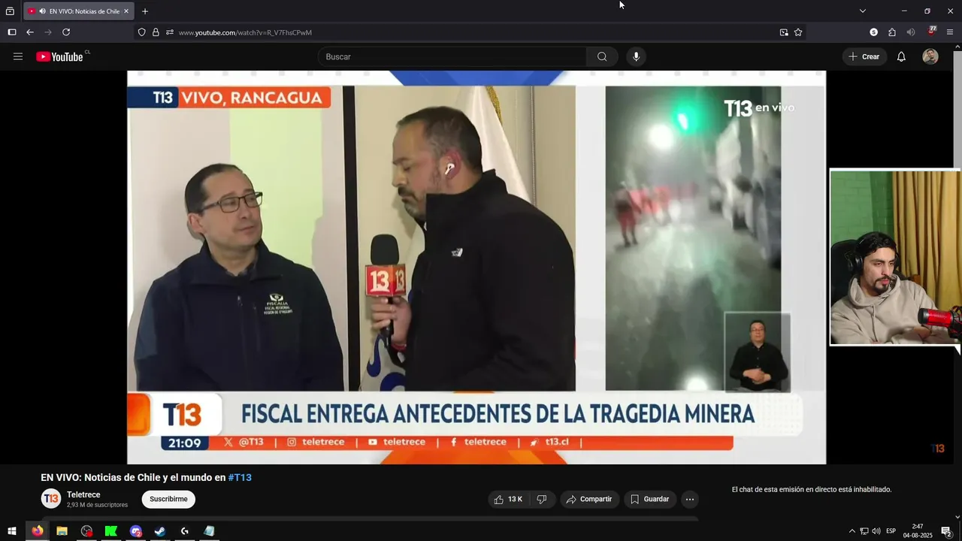Open the volume control in system tray
This screenshot has width=962, height=541.
876,531
